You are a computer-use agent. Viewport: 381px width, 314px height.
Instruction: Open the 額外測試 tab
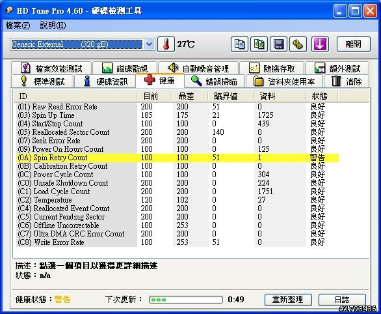[x=337, y=68]
